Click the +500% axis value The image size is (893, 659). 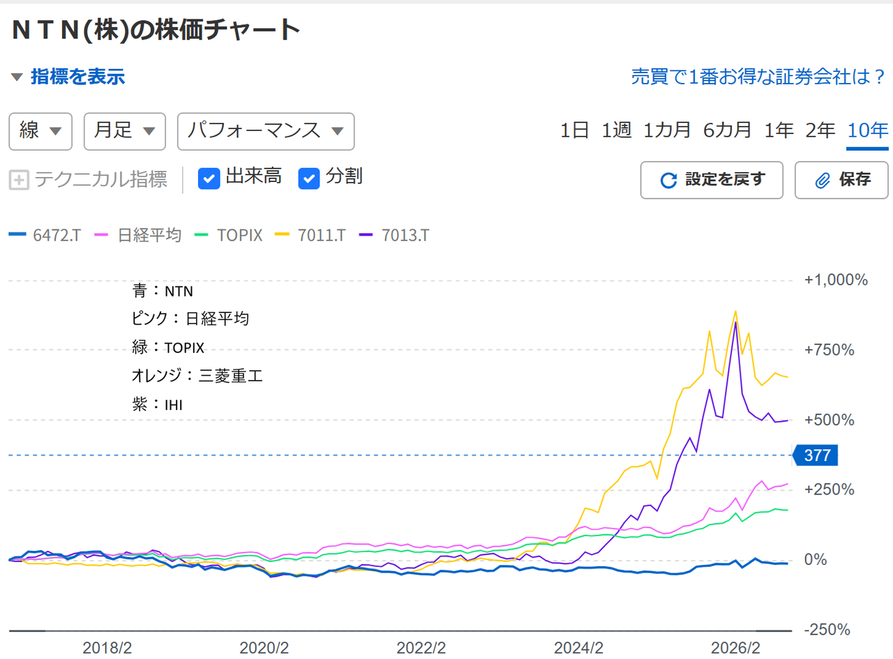coord(830,420)
